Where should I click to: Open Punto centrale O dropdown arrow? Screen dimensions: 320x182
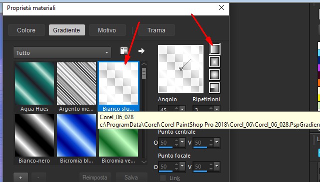(182, 142)
